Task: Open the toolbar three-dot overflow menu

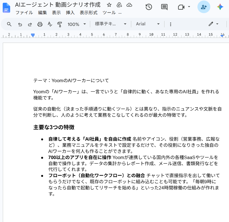Action: [170, 24]
